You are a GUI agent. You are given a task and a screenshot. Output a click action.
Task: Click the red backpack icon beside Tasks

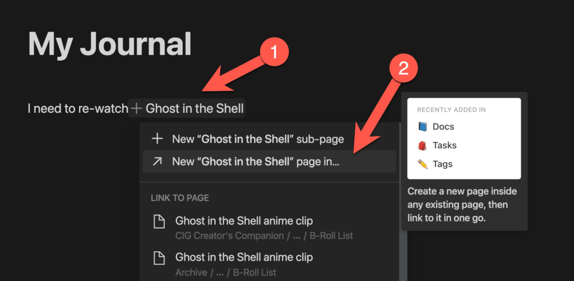pos(423,146)
